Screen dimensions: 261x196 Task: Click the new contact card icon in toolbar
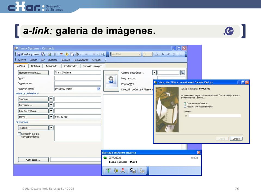point(72,54)
